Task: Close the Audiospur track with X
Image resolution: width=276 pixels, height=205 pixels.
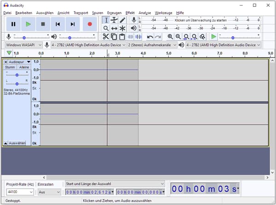Action: click(x=6, y=62)
